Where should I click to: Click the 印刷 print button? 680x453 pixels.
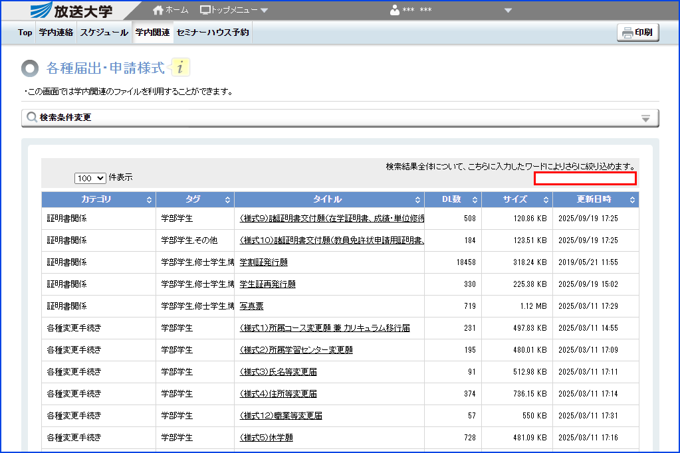click(637, 33)
